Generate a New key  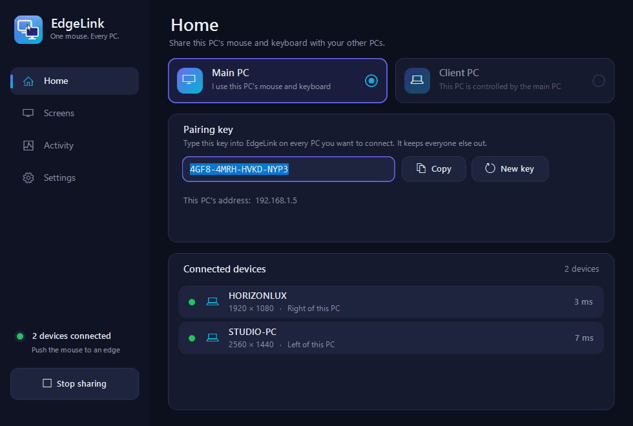pyautogui.click(x=510, y=169)
